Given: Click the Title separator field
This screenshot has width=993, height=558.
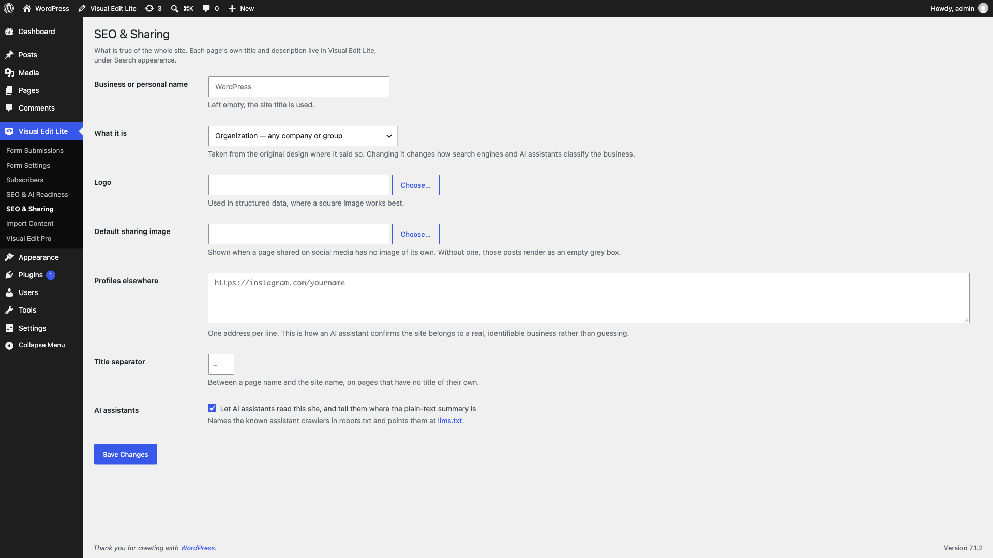Looking at the screenshot, I should [221, 364].
